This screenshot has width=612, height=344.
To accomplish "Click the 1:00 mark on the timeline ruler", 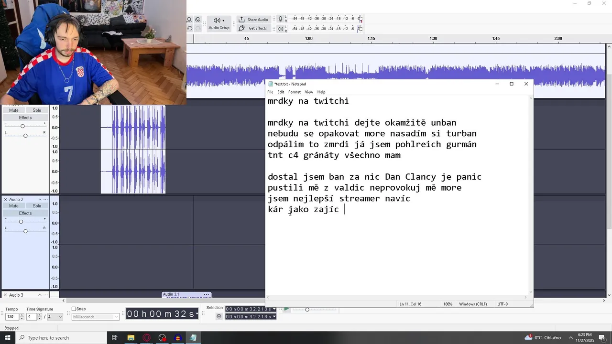I will (x=309, y=39).
